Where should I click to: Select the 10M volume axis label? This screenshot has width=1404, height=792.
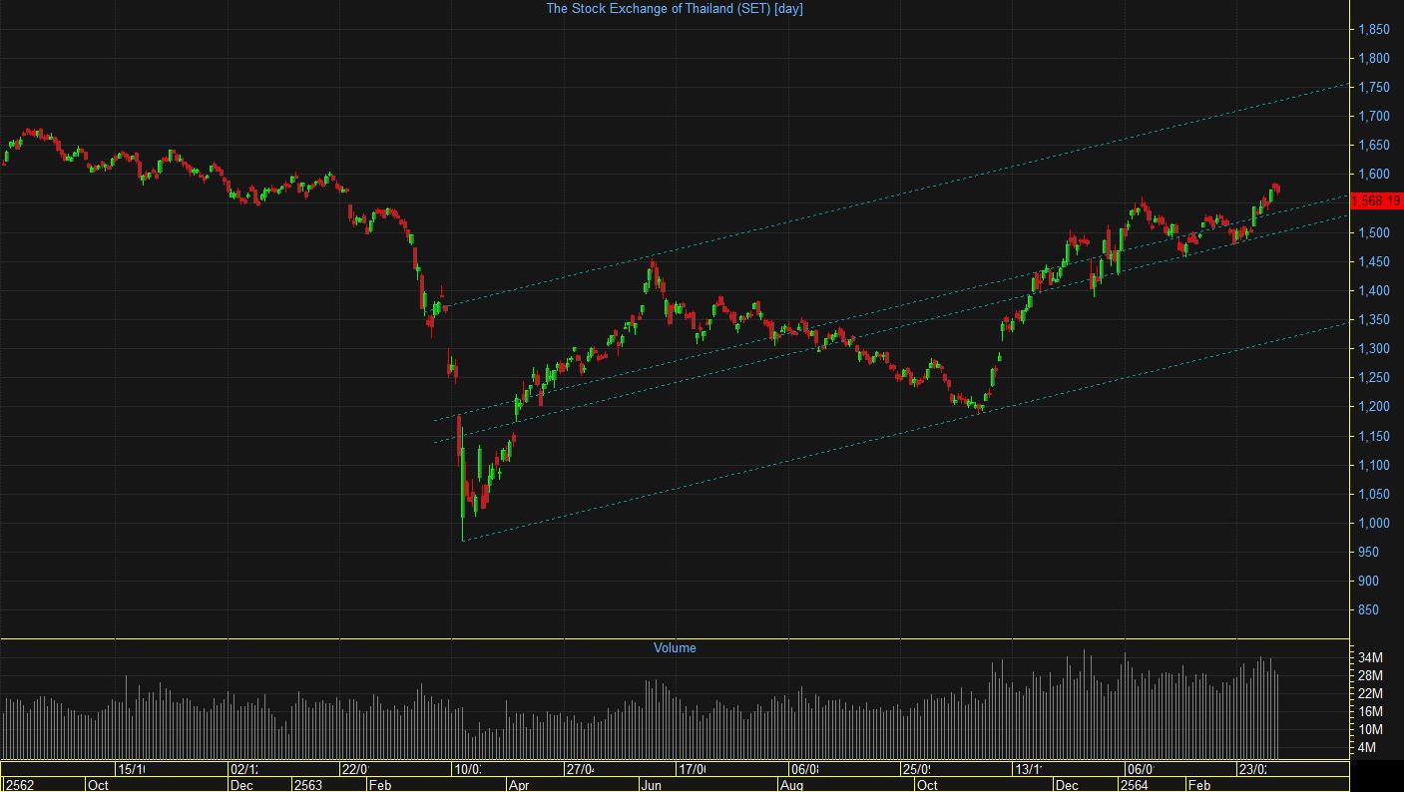(1370, 730)
